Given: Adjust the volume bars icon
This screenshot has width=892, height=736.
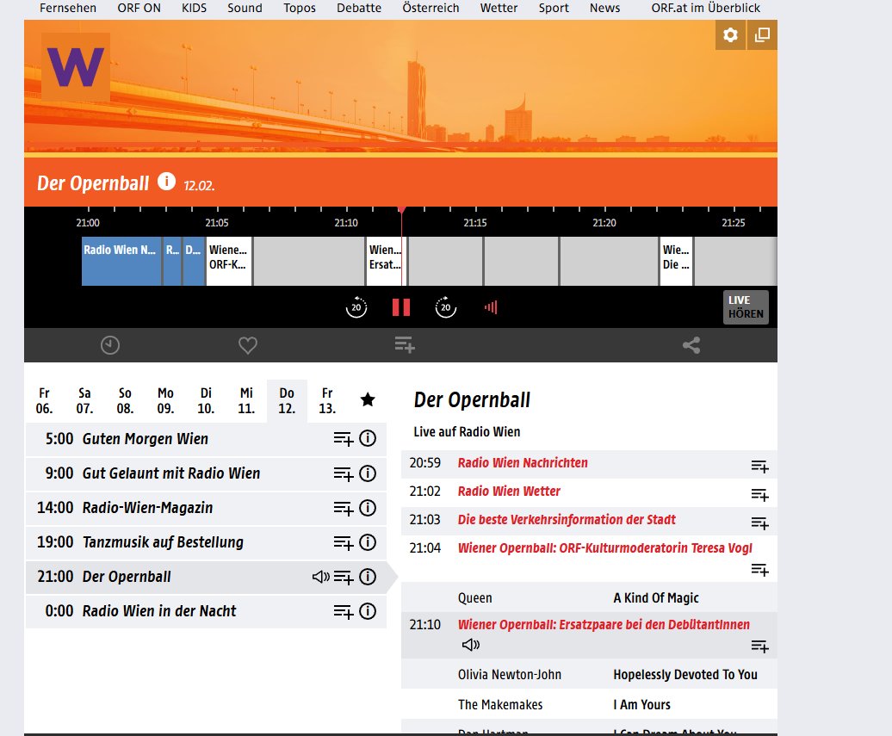Looking at the screenshot, I should point(491,307).
